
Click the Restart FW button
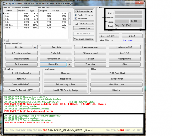click(x=53, y=65)
